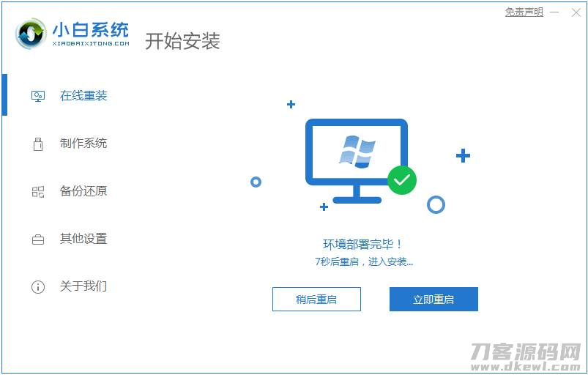Open the 免责声明 disclaimer link

[x=524, y=12]
